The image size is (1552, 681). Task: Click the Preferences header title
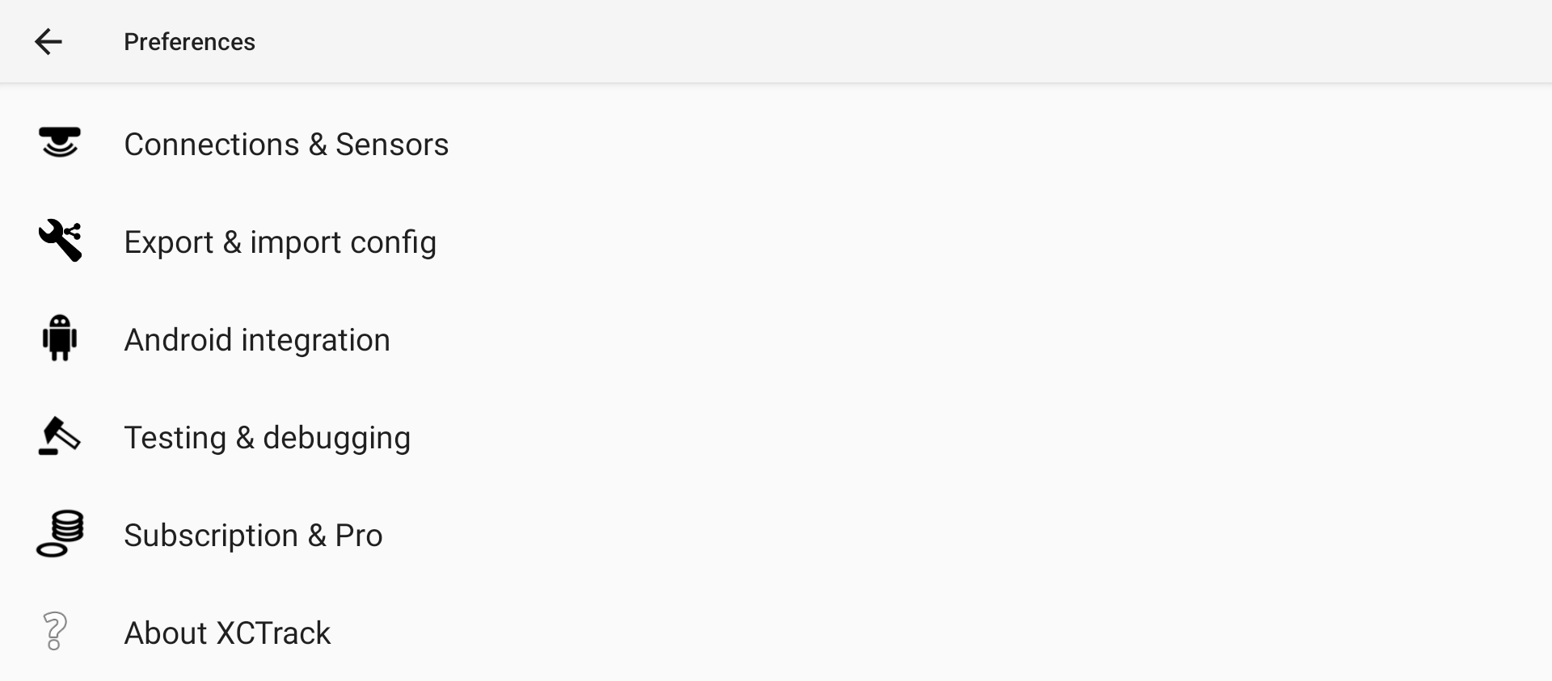click(189, 42)
